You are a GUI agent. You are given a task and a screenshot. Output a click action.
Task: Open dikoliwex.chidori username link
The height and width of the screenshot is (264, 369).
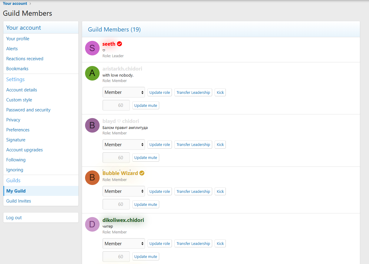click(123, 220)
